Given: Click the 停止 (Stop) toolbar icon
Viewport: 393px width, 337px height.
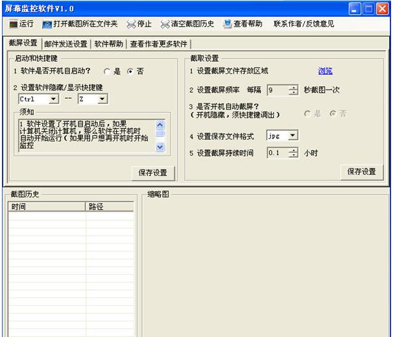Looking at the screenshot, I should point(132,24).
